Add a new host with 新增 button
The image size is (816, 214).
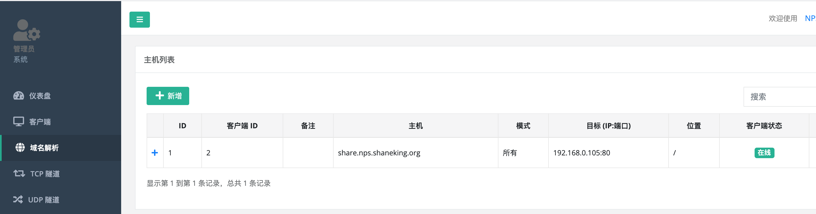(168, 96)
